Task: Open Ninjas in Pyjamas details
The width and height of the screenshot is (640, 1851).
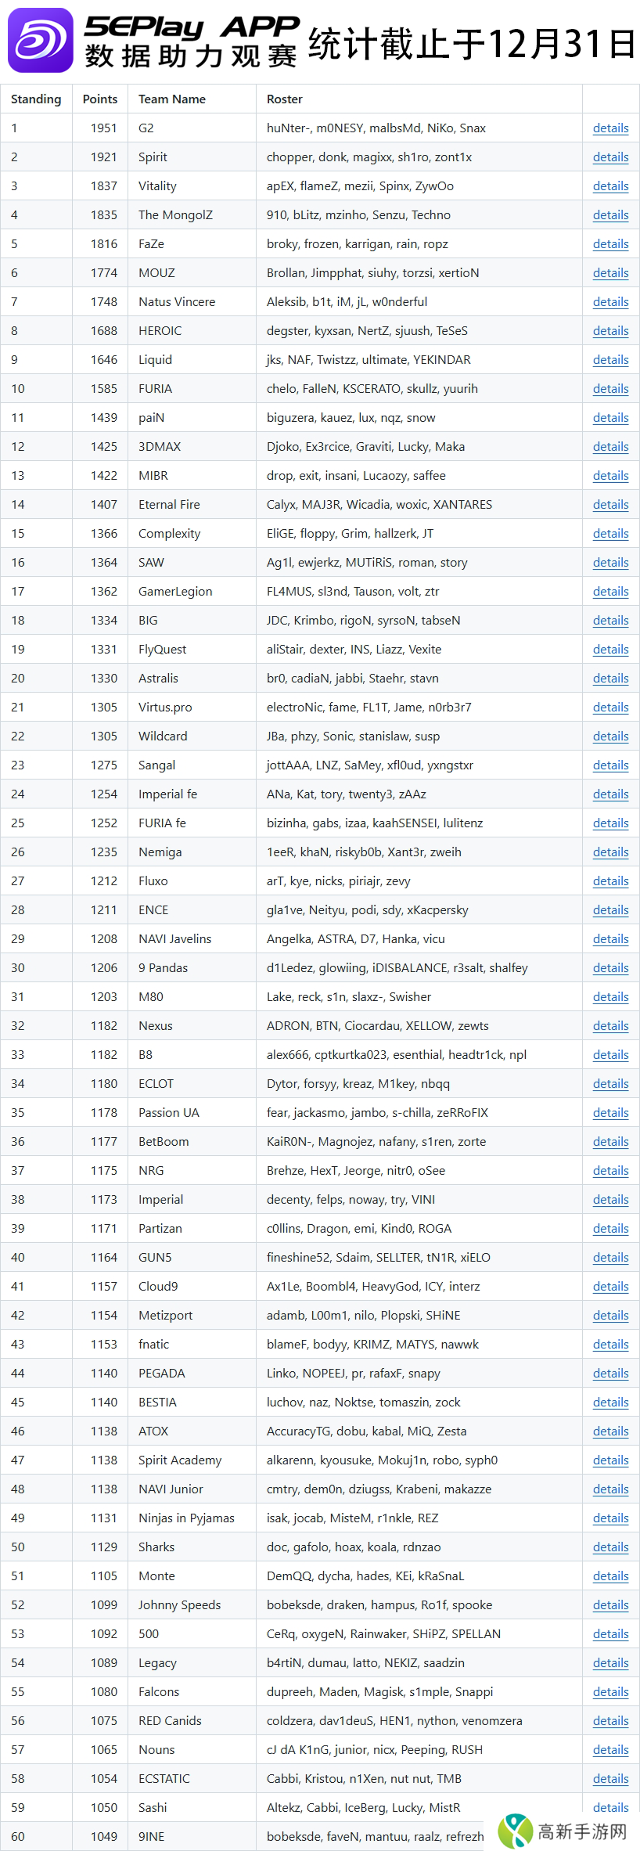Action: (610, 1518)
